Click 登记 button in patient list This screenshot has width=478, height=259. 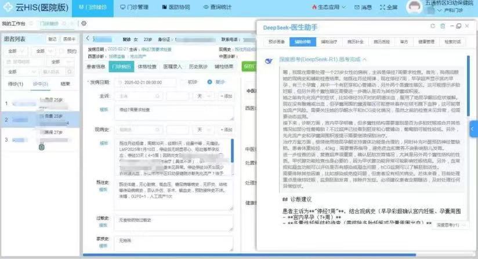(52, 39)
